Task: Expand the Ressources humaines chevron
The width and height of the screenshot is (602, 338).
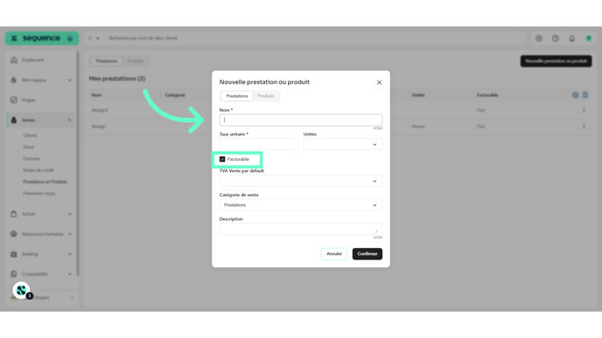Action: pos(69,234)
